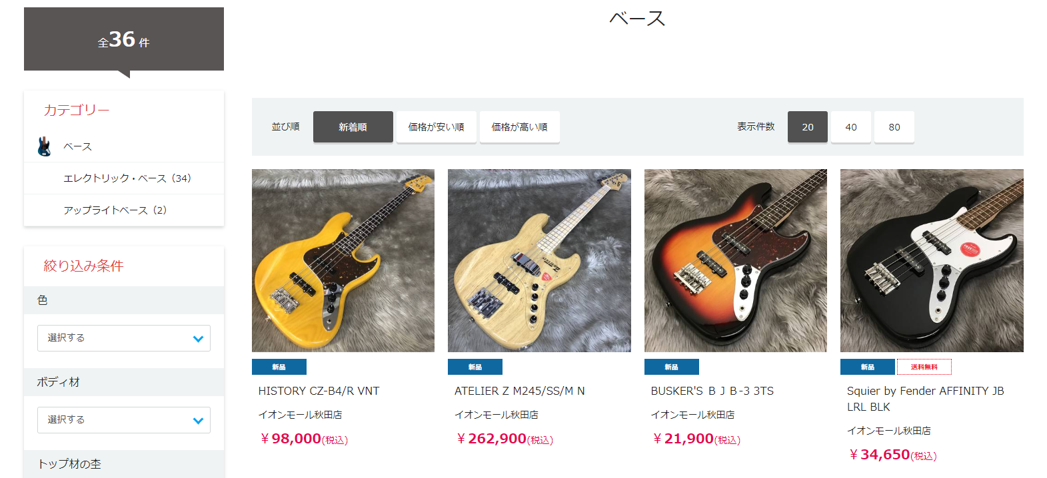Expand the ボディ材 selection dropdown
The image size is (1047, 478).
coord(124,420)
